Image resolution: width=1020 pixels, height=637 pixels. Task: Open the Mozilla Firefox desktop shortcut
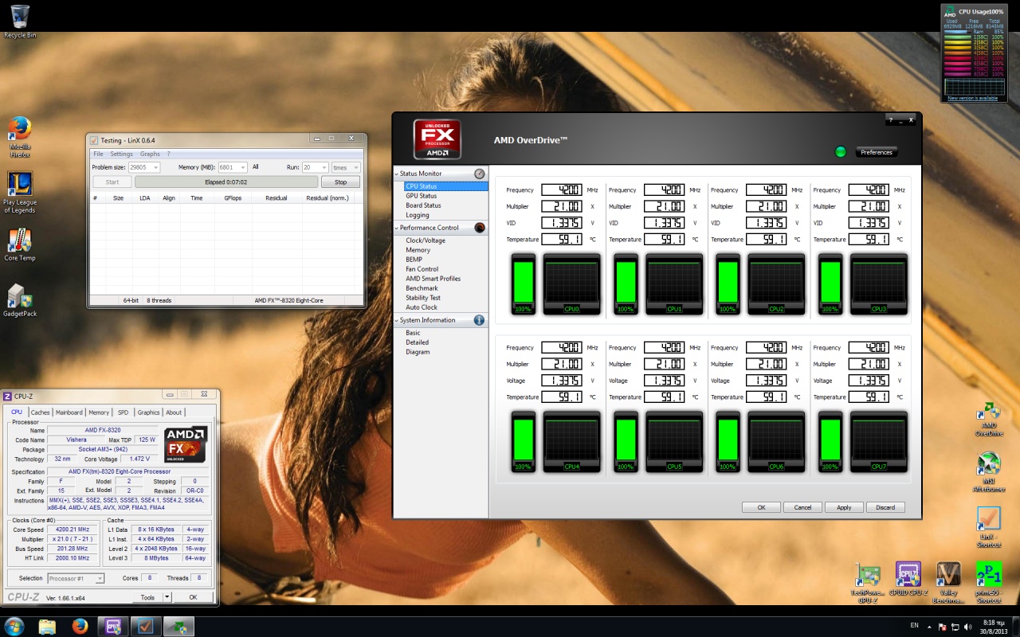[20, 137]
